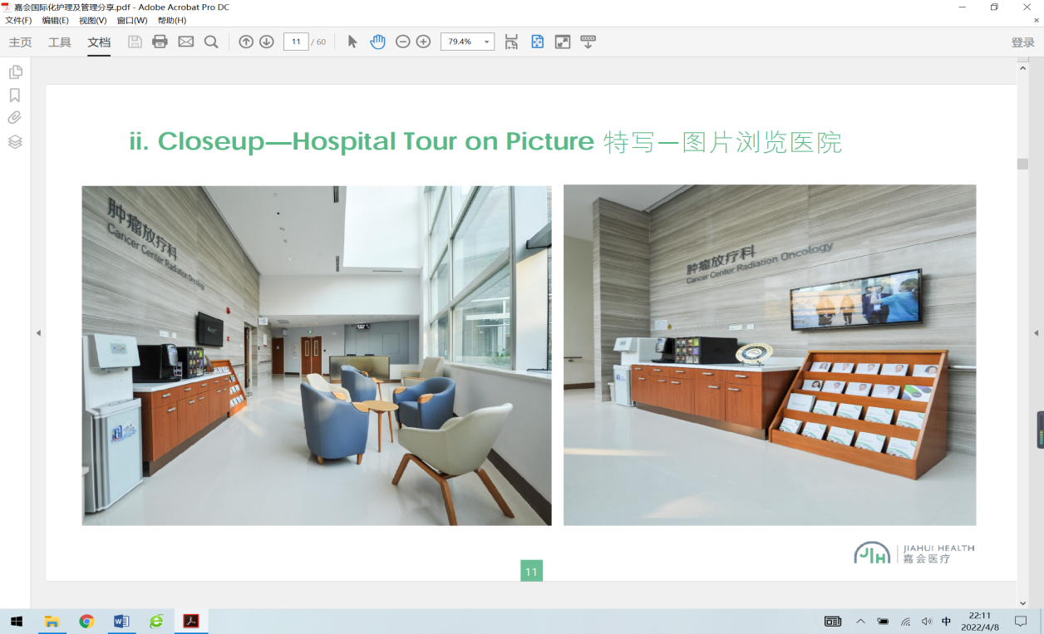
Task: Enable the Hand pan tool
Action: tap(378, 42)
